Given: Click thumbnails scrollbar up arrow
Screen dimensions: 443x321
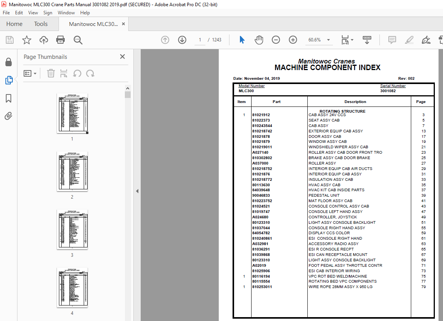Looking at the screenshot, I should (128, 88).
